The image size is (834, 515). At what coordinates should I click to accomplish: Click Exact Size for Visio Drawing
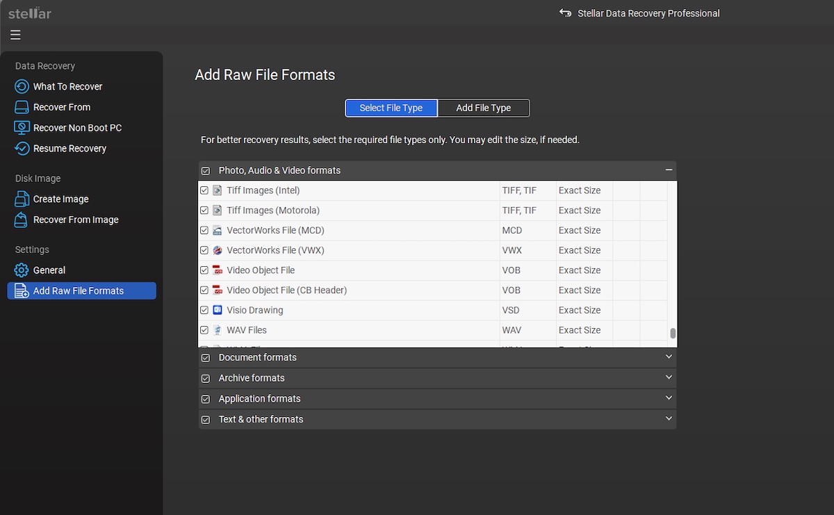[x=580, y=310]
